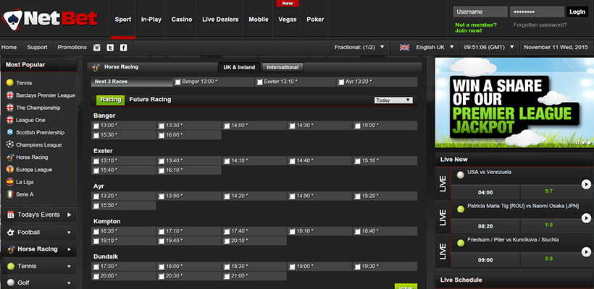Expand the Today's Events menu
Viewport: 594px width, 289px height.
click(70, 215)
